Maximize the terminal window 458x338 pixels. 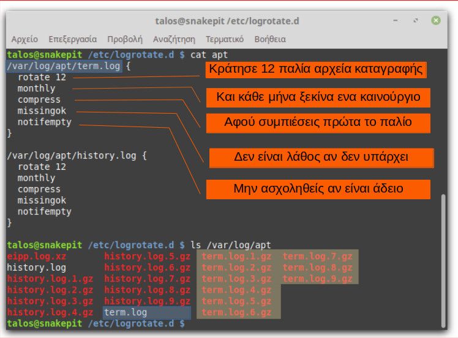point(416,21)
